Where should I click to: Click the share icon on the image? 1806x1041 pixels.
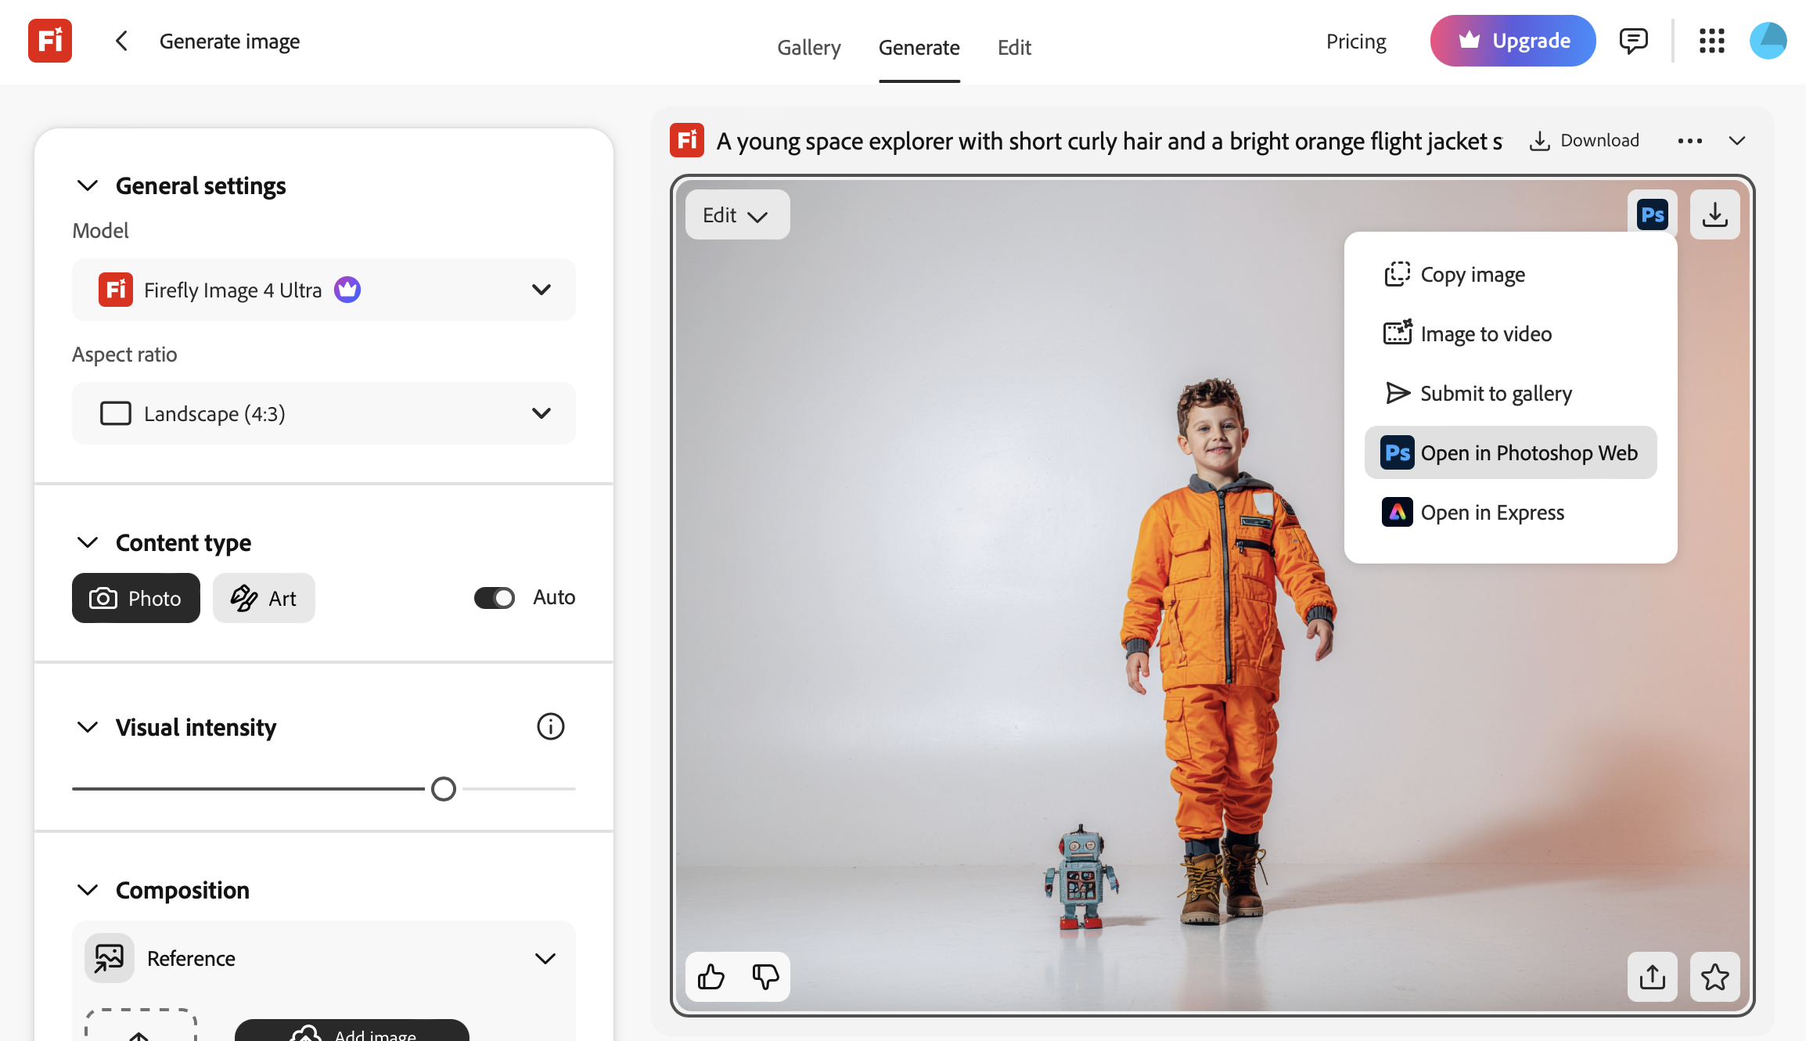tap(1652, 976)
